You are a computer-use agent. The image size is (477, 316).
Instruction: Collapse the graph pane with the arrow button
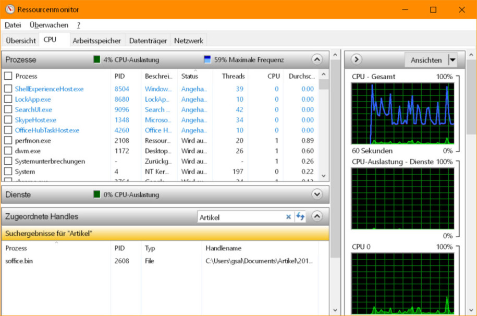(x=357, y=59)
